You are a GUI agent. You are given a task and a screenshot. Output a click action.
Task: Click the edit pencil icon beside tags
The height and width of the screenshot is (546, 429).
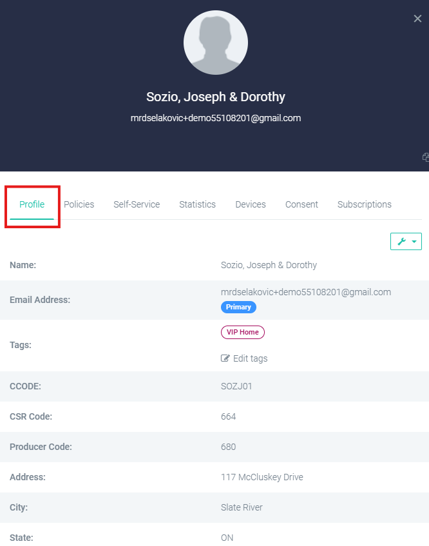pos(225,358)
